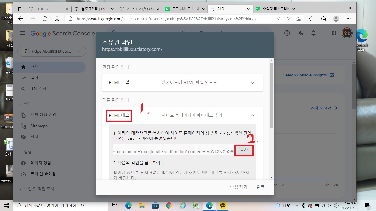Click the Google account avatar
The height and width of the screenshot is (211, 376).
347,33
